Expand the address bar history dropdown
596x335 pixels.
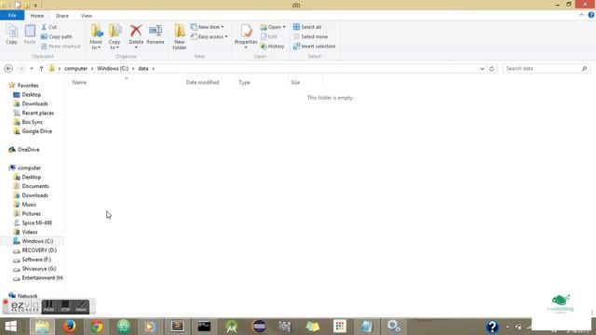[x=482, y=69]
